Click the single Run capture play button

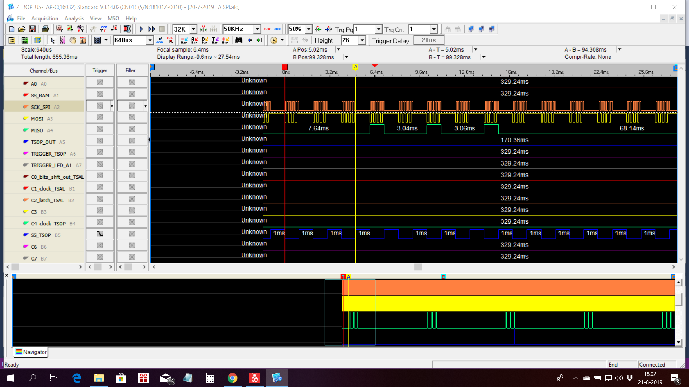pyautogui.click(x=141, y=29)
